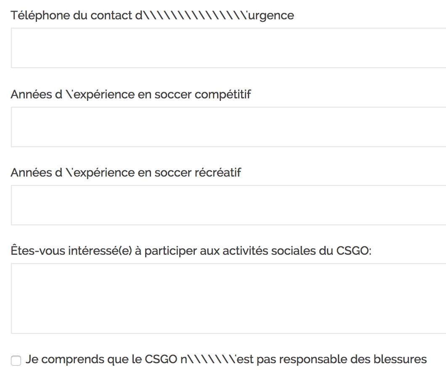Click the word "Téléphone"

37,16
